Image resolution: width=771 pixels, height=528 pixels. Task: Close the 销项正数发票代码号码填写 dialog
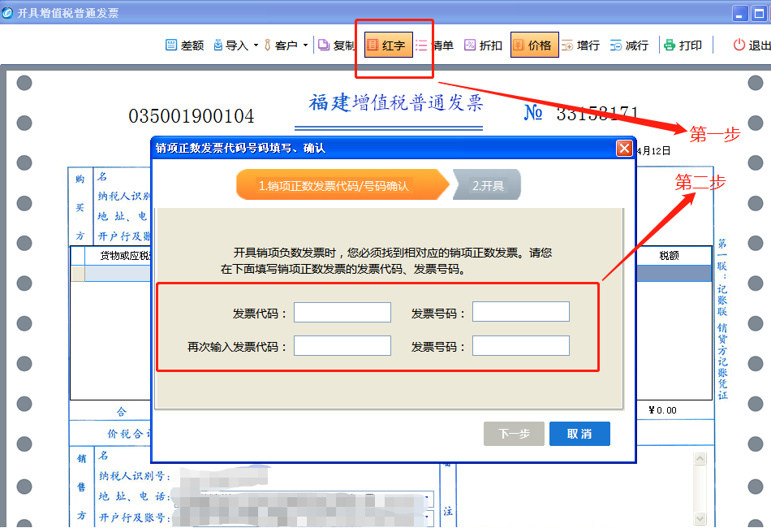(624, 148)
